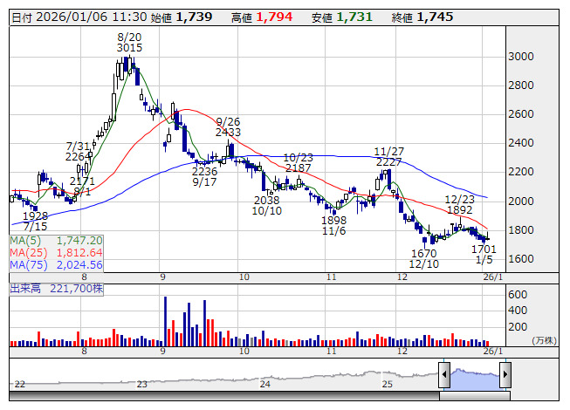This screenshot has height=410, width=570.
Task: Click the right range handle arrow in navigator
Action: click(504, 376)
